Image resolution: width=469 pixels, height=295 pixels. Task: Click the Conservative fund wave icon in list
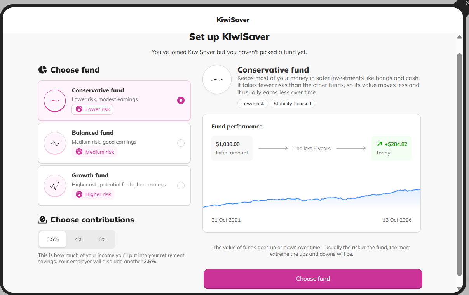[x=55, y=101]
